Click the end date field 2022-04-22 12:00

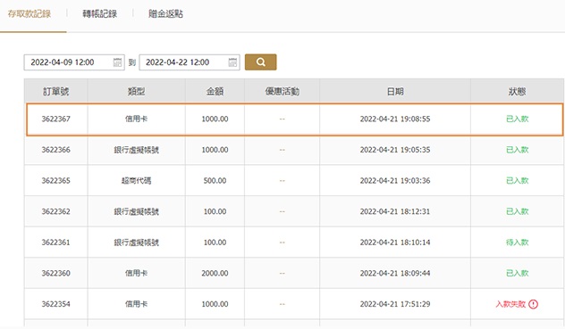(x=190, y=62)
